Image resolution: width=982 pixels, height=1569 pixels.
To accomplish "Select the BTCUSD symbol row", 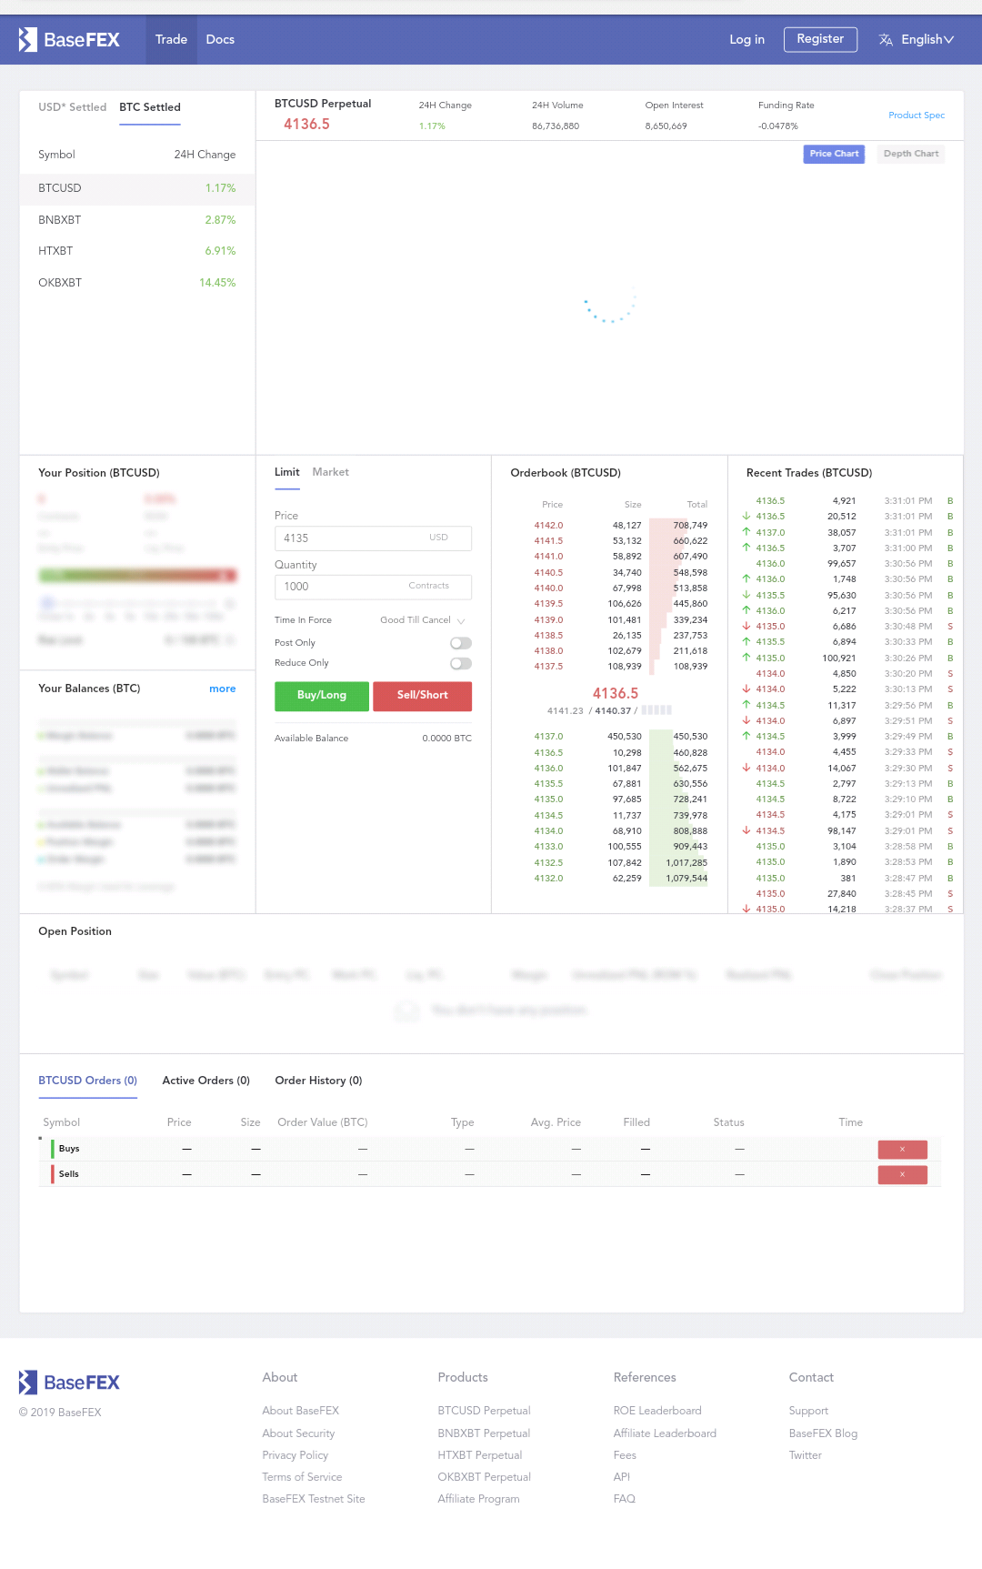I will tap(136, 188).
